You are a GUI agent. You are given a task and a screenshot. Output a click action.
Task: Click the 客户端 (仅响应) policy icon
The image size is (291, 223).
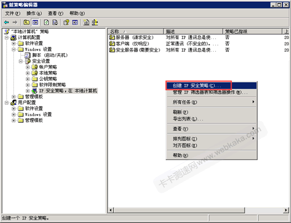coord(112,44)
